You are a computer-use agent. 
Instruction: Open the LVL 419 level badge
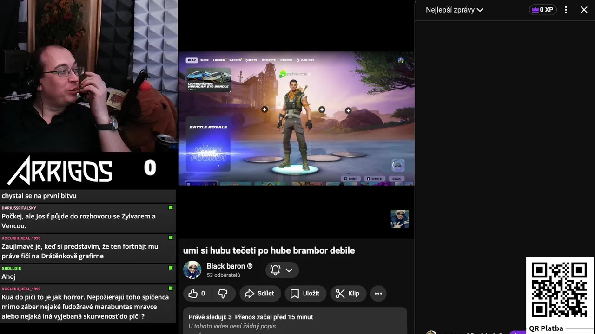pos(398,165)
